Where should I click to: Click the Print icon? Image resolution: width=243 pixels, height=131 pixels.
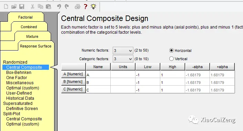(x=78, y=7)
